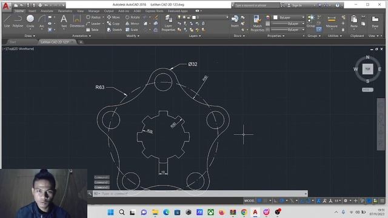The height and width of the screenshot is (218, 388).
Task: Open ByLayer object color swatch dropdown
Action: (289, 18)
